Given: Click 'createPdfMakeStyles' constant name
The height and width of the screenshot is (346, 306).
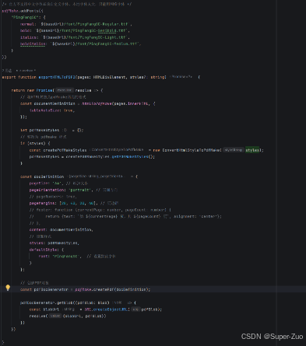Looking at the screenshot, I should (65, 150).
